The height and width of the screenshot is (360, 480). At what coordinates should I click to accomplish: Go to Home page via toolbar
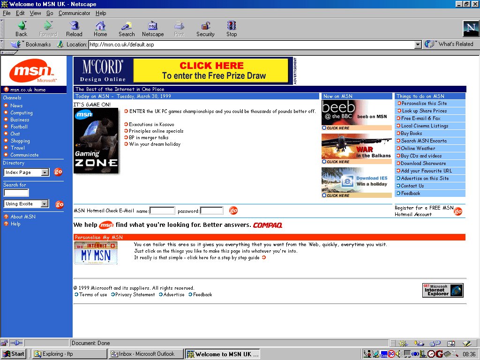[100, 29]
